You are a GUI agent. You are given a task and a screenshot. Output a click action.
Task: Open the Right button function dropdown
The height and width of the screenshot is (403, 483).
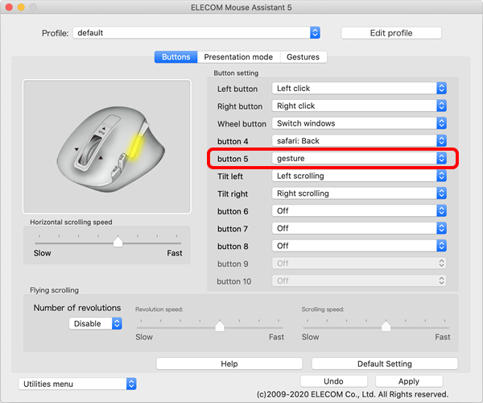[359, 106]
